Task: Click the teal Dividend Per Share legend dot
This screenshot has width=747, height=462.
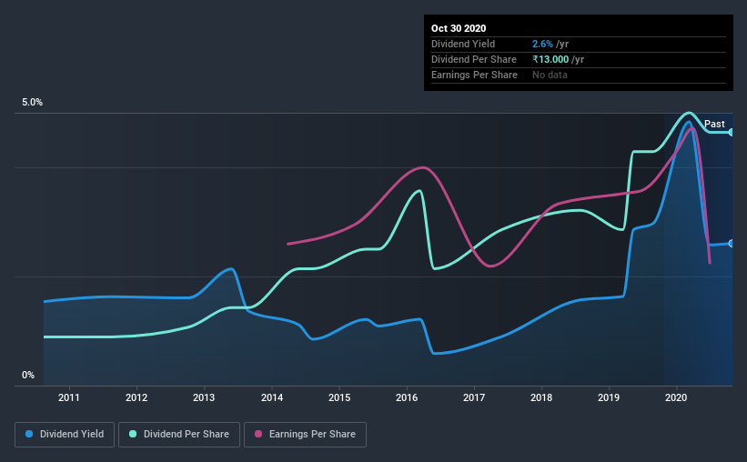Action: pyautogui.click(x=133, y=434)
